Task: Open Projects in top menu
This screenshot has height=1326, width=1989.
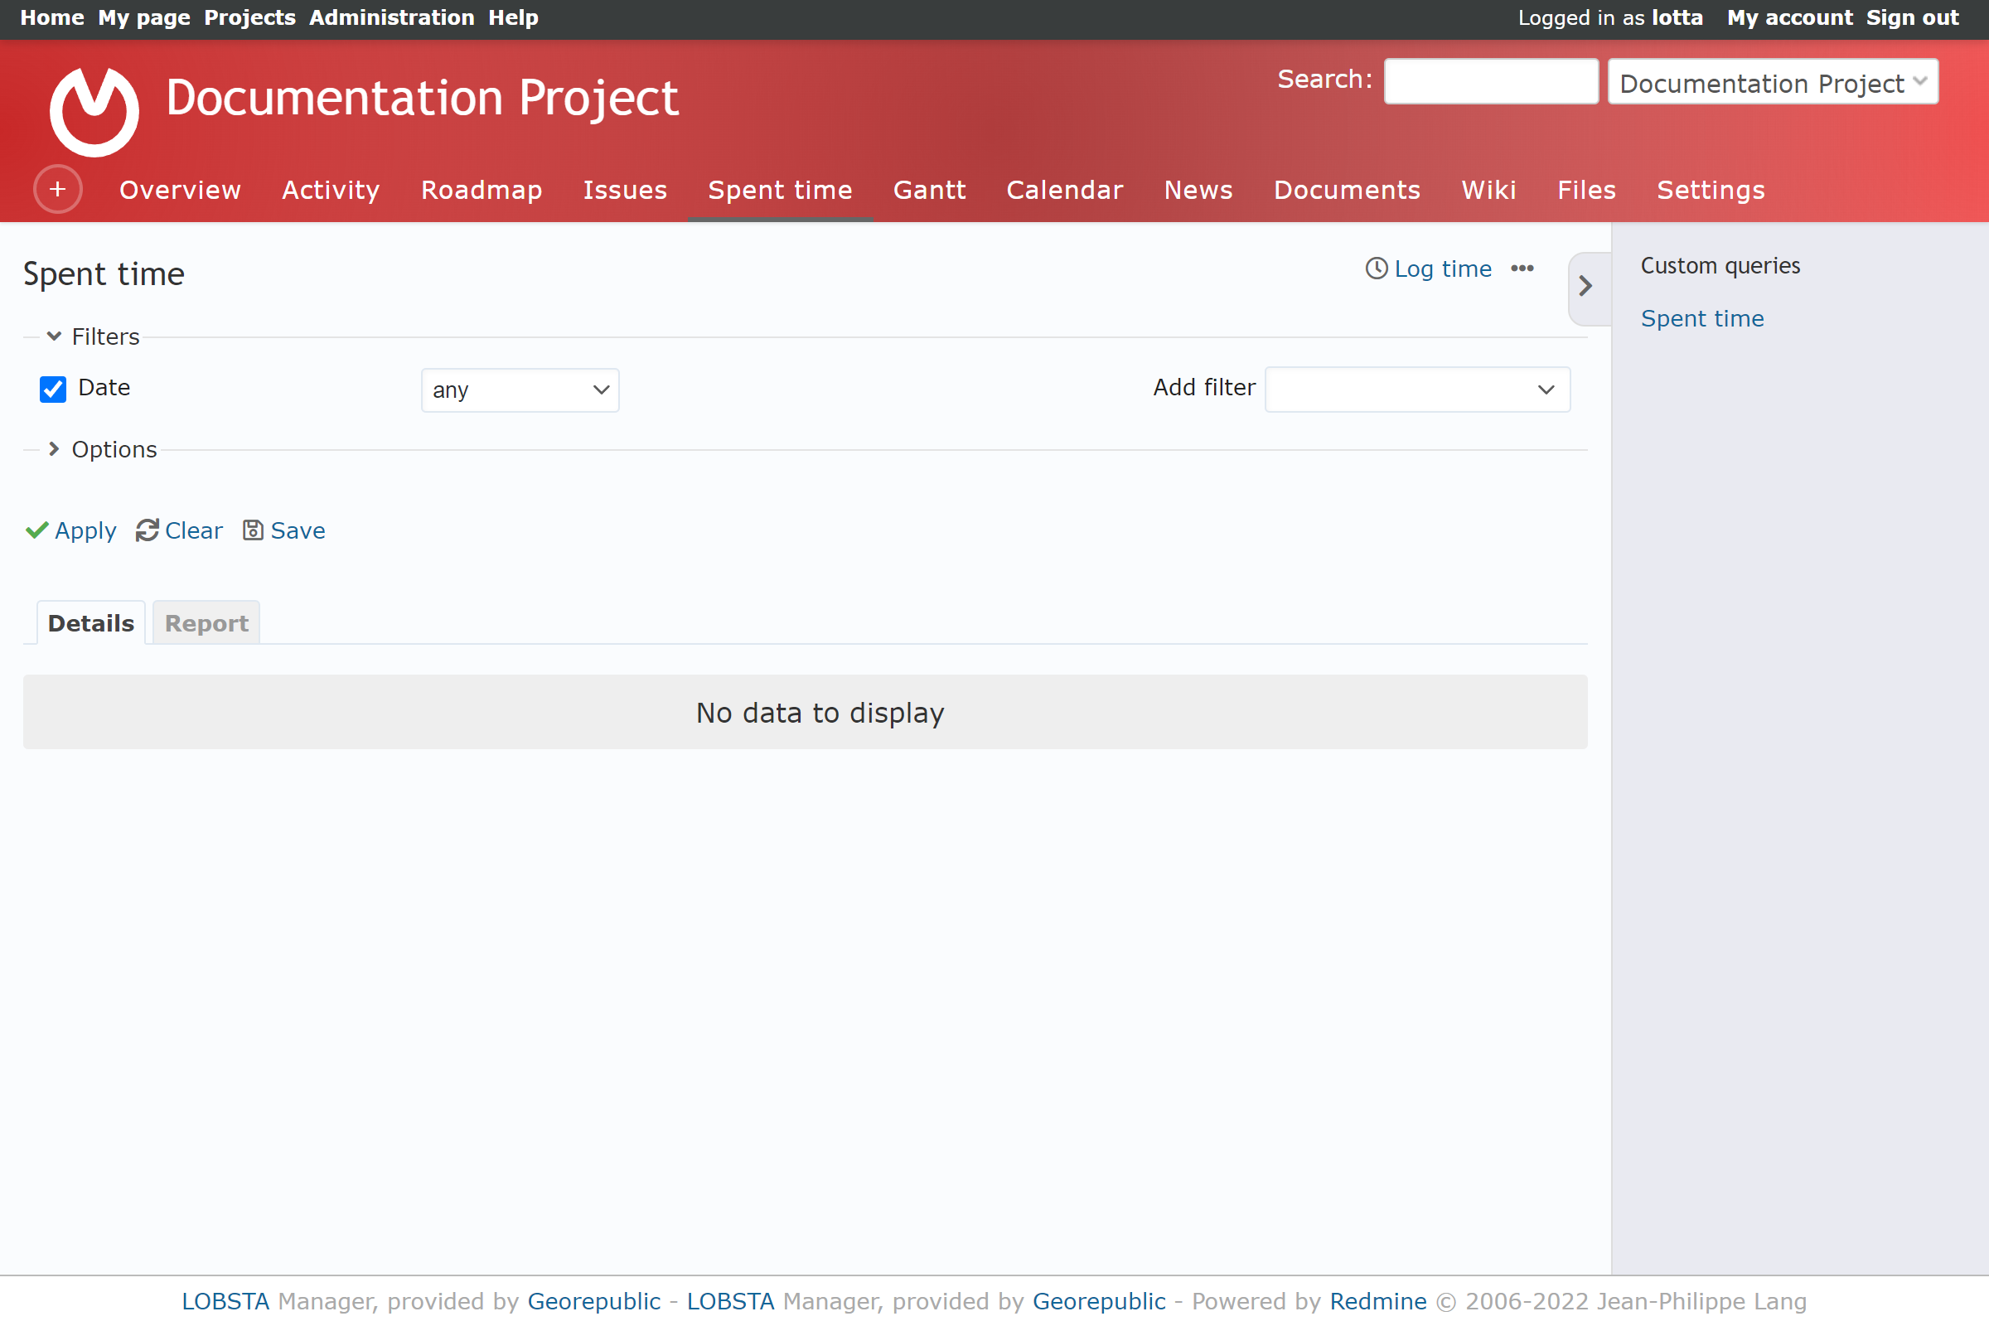Action: pos(249,17)
